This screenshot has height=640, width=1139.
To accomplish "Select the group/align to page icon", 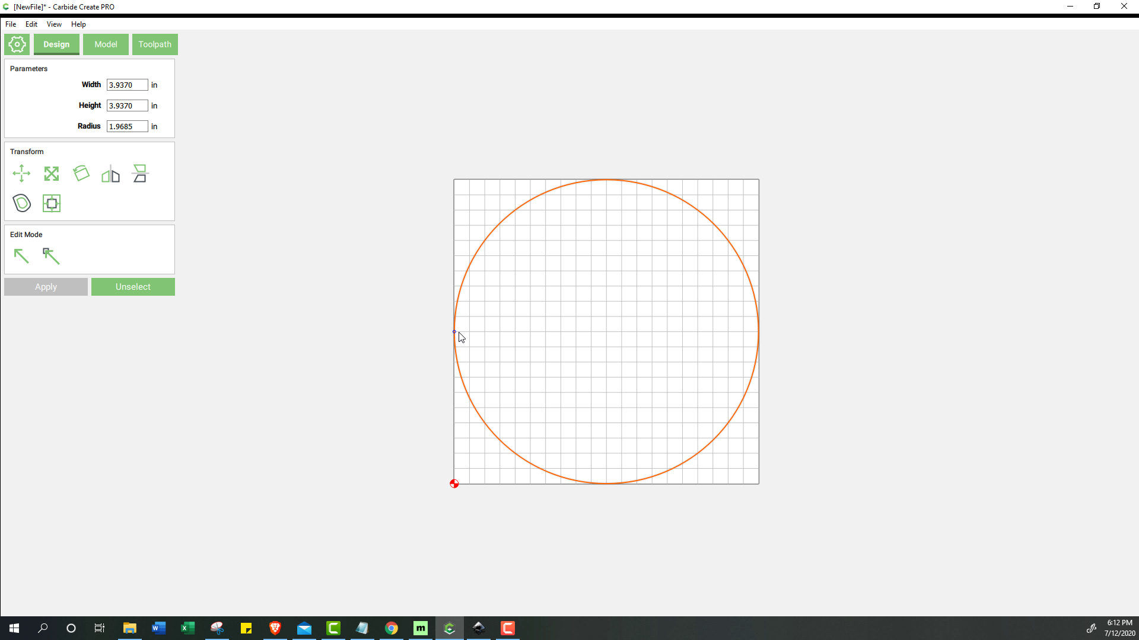I will pyautogui.click(x=51, y=203).
